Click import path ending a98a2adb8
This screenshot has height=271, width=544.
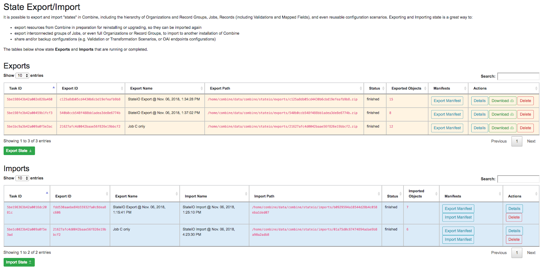tap(314, 232)
